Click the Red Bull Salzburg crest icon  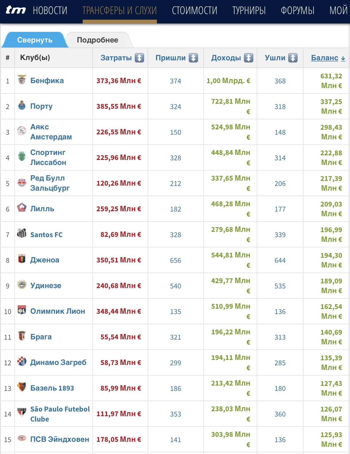(x=22, y=182)
